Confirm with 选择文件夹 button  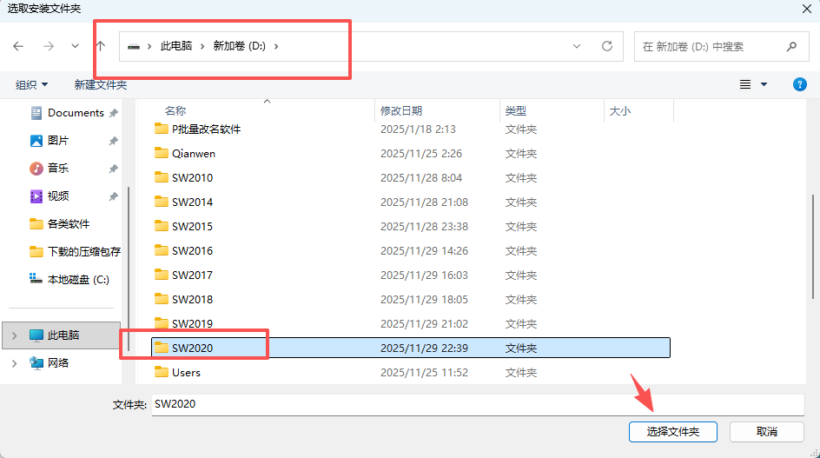point(672,432)
